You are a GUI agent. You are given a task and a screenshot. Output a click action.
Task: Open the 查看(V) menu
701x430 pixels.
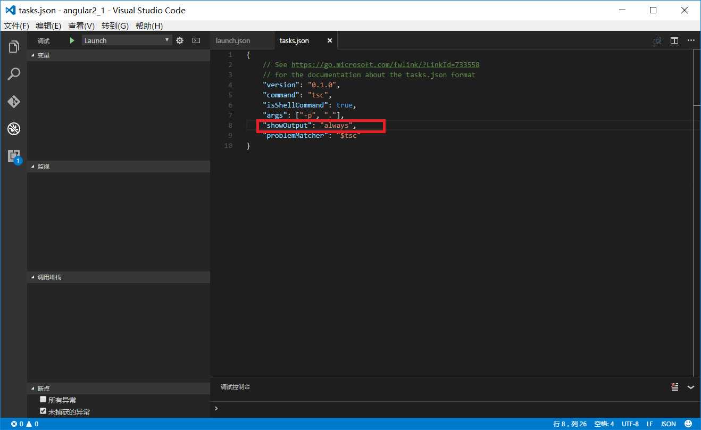point(81,26)
